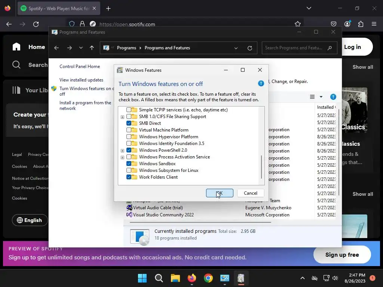Click the Sign up free button

342,255
